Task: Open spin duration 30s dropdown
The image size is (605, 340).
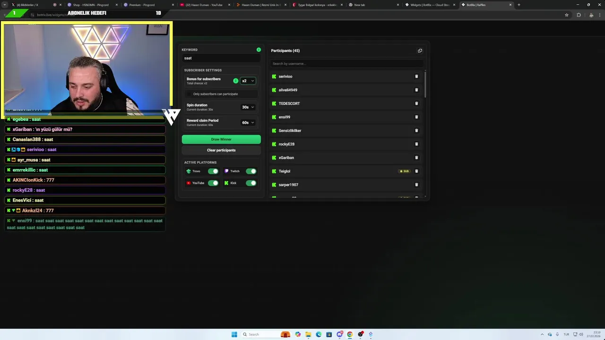Action: pyautogui.click(x=248, y=107)
